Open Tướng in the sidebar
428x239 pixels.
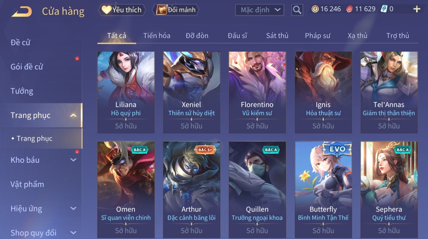click(x=22, y=91)
